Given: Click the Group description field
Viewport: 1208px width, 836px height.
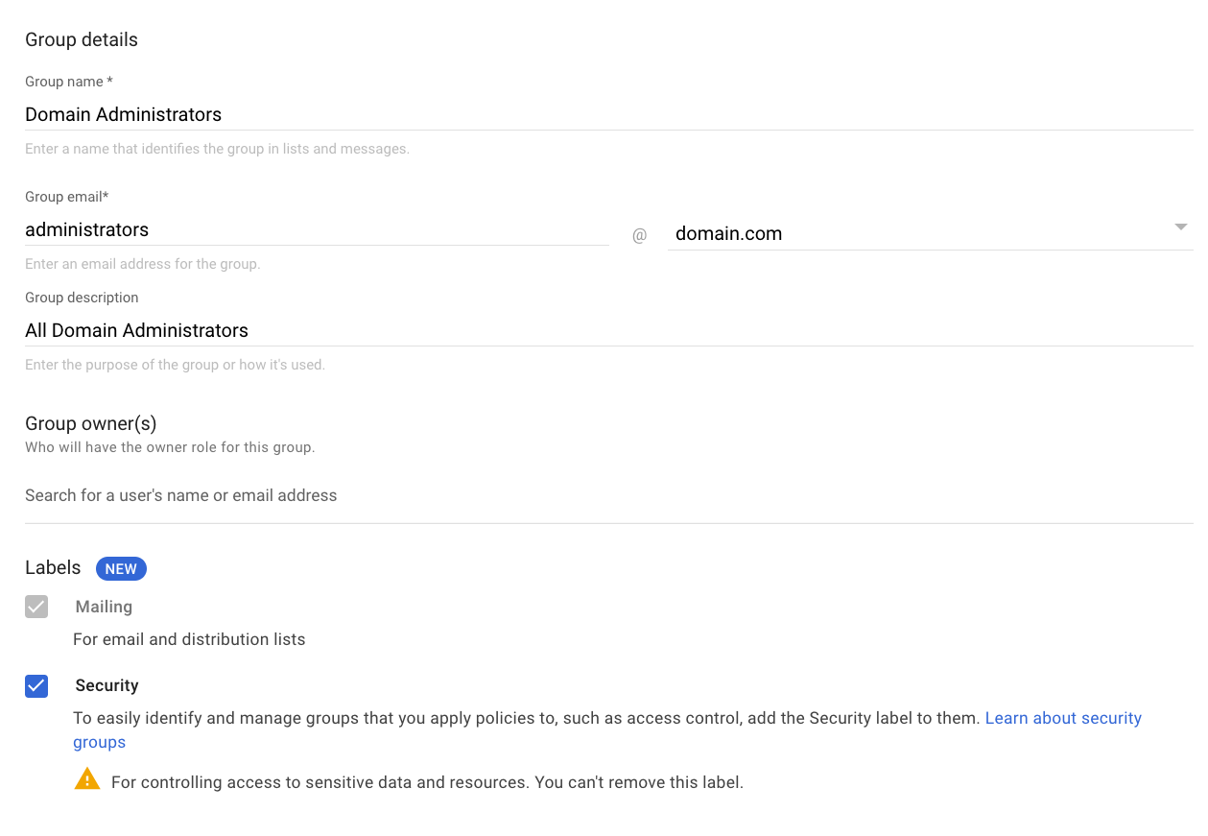Looking at the screenshot, I should coord(608,330).
